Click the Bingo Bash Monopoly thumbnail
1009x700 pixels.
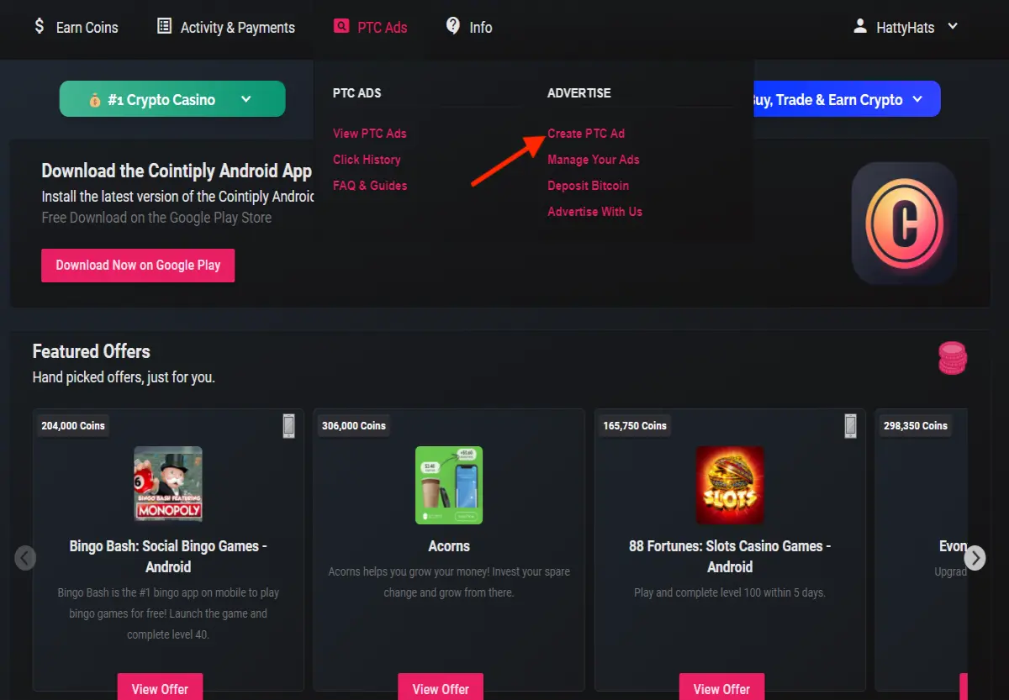point(168,484)
